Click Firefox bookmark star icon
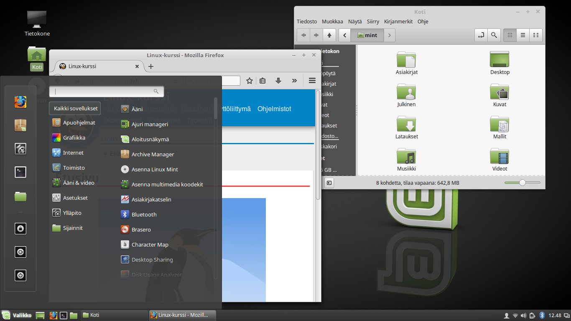The image size is (571, 321). (250, 81)
